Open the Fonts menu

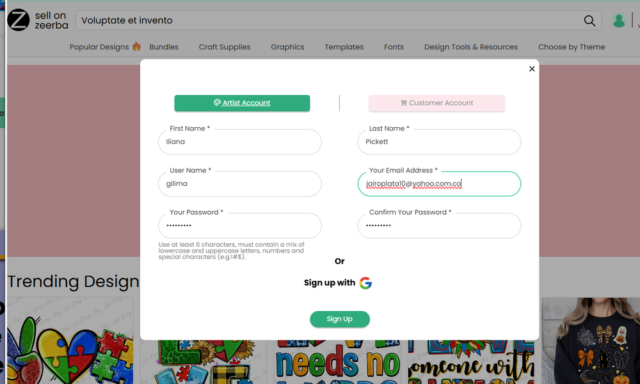click(394, 47)
